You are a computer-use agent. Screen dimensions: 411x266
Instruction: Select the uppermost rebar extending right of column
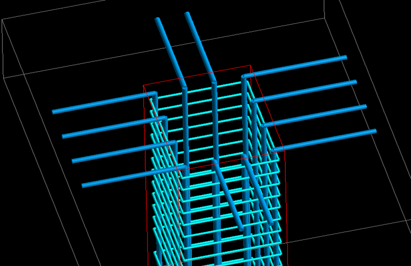click(x=296, y=66)
